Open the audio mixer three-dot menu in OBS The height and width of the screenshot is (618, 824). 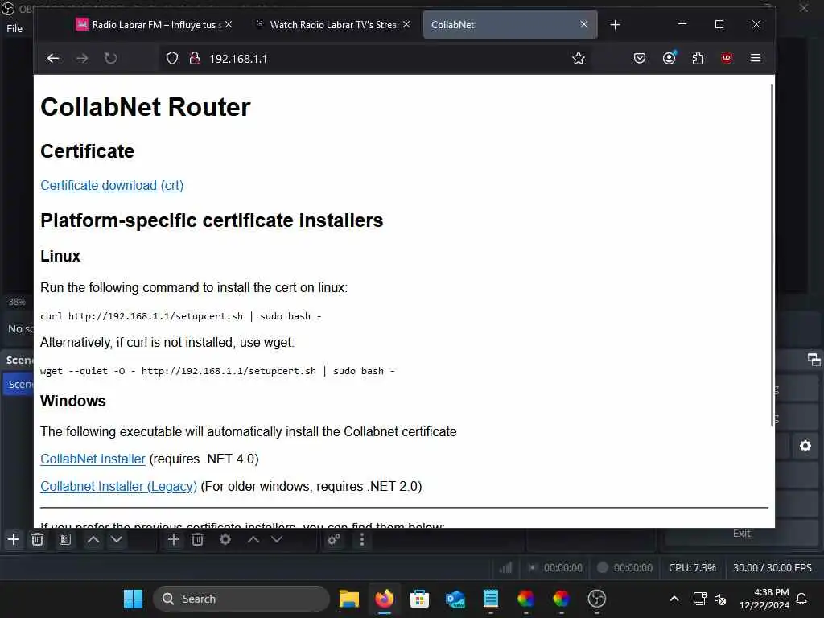click(362, 540)
